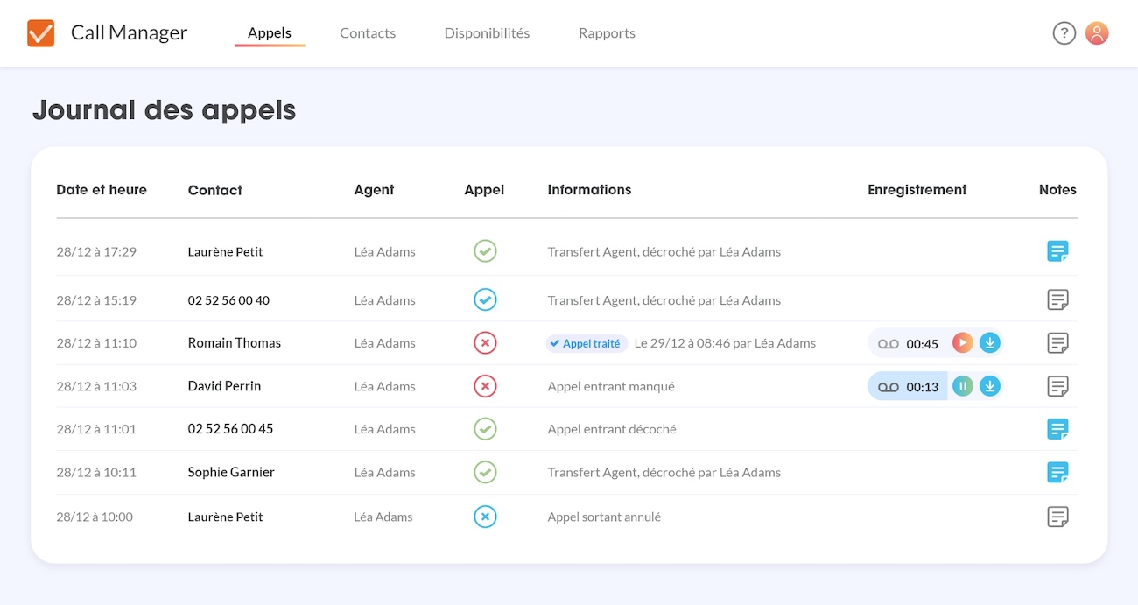
Task: Open the help question mark icon
Action: (1064, 32)
